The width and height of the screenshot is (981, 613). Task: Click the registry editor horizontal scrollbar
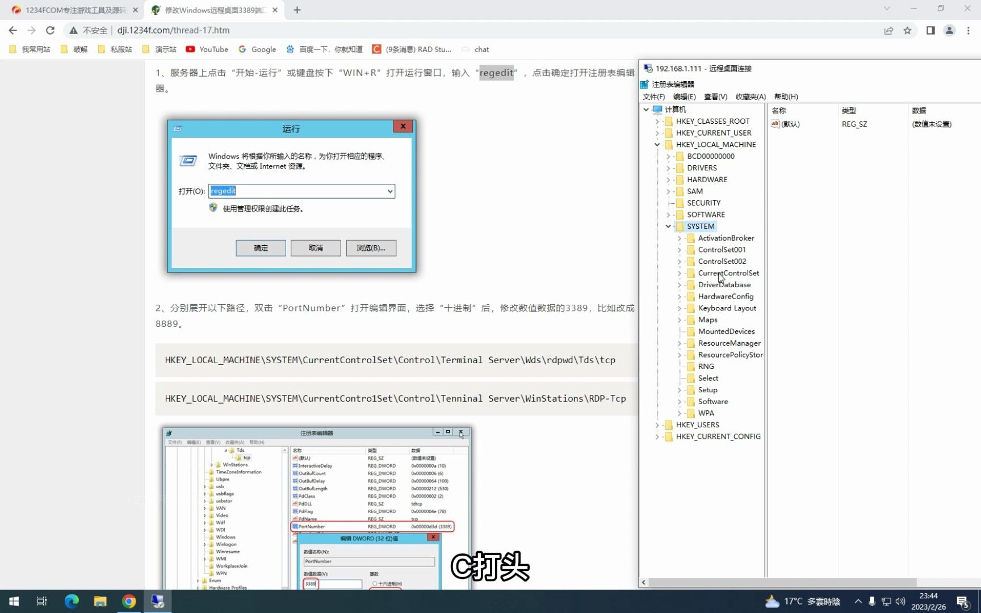782,582
